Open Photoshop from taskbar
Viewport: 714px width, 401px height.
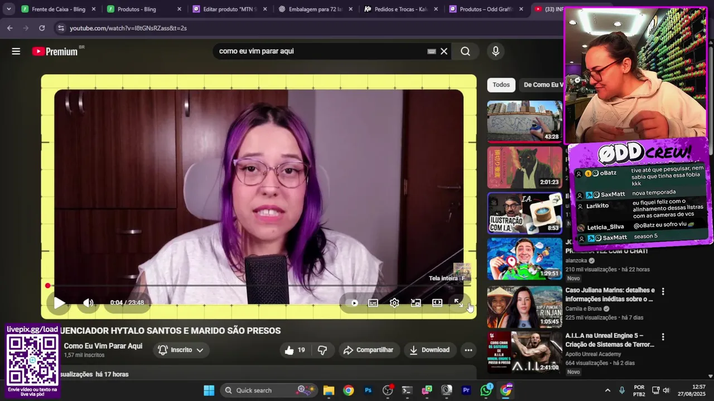pos(368,390)
